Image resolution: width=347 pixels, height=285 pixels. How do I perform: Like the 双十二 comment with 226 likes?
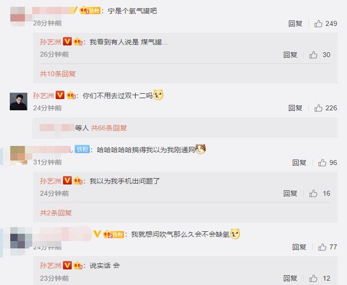coord(318,108)
